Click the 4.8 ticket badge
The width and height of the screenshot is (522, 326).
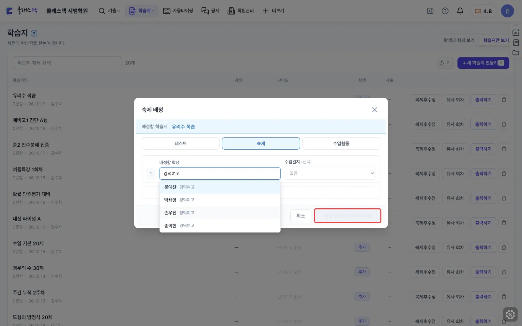(x=483, y=11)
